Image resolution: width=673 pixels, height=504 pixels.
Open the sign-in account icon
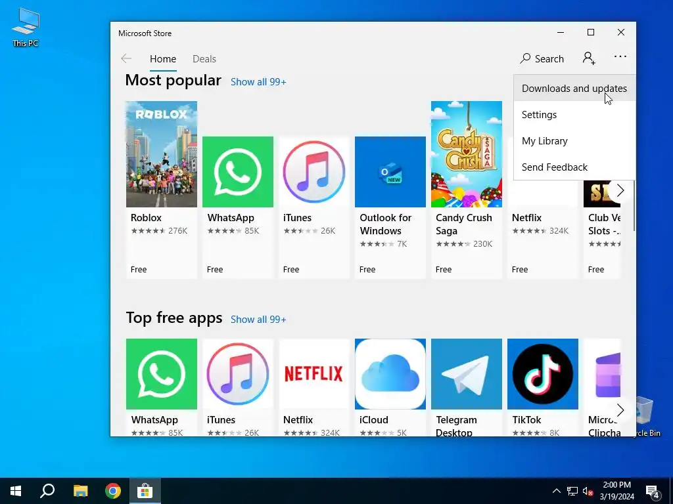[x=589, y=58]
